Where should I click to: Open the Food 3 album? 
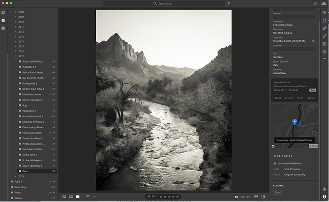33,182
